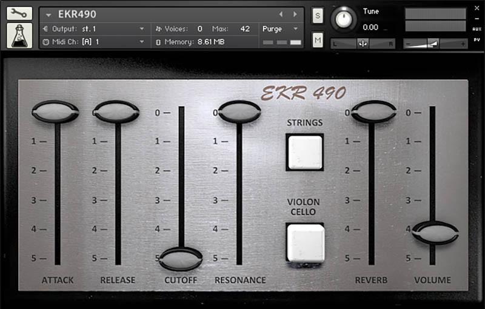Toggle the Mute M button
This screenshot has height=309, width=485.
(x=318, y=40)
